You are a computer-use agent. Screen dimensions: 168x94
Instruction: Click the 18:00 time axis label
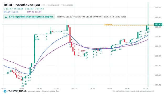21,88
